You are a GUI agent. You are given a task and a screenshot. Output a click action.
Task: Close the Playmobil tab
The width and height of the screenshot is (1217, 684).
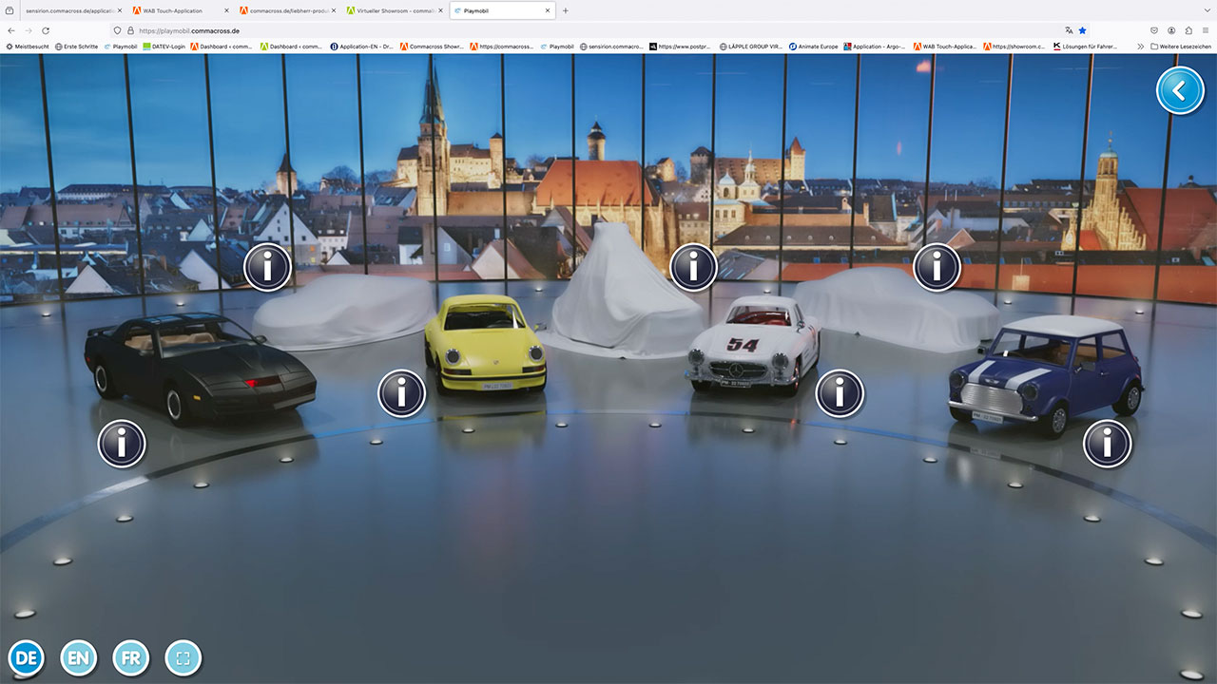click(x=548, y=10)
